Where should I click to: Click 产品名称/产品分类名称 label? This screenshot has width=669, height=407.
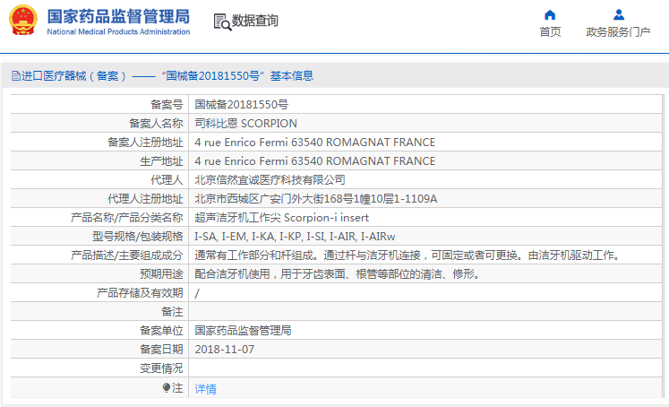click(126, 217)
